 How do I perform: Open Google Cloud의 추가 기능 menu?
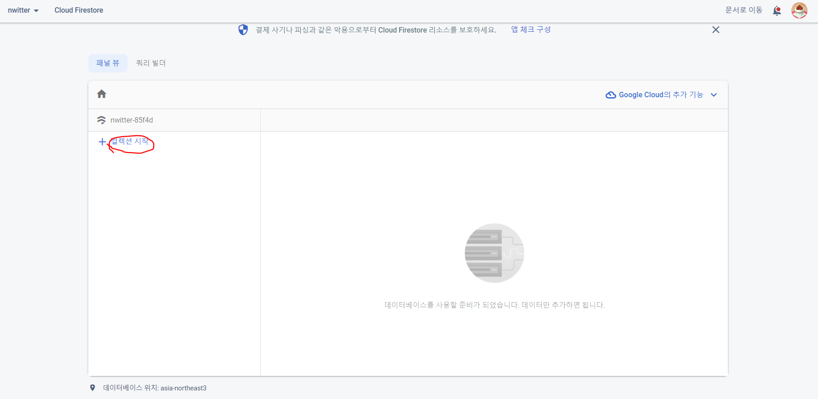coord(661,95)
